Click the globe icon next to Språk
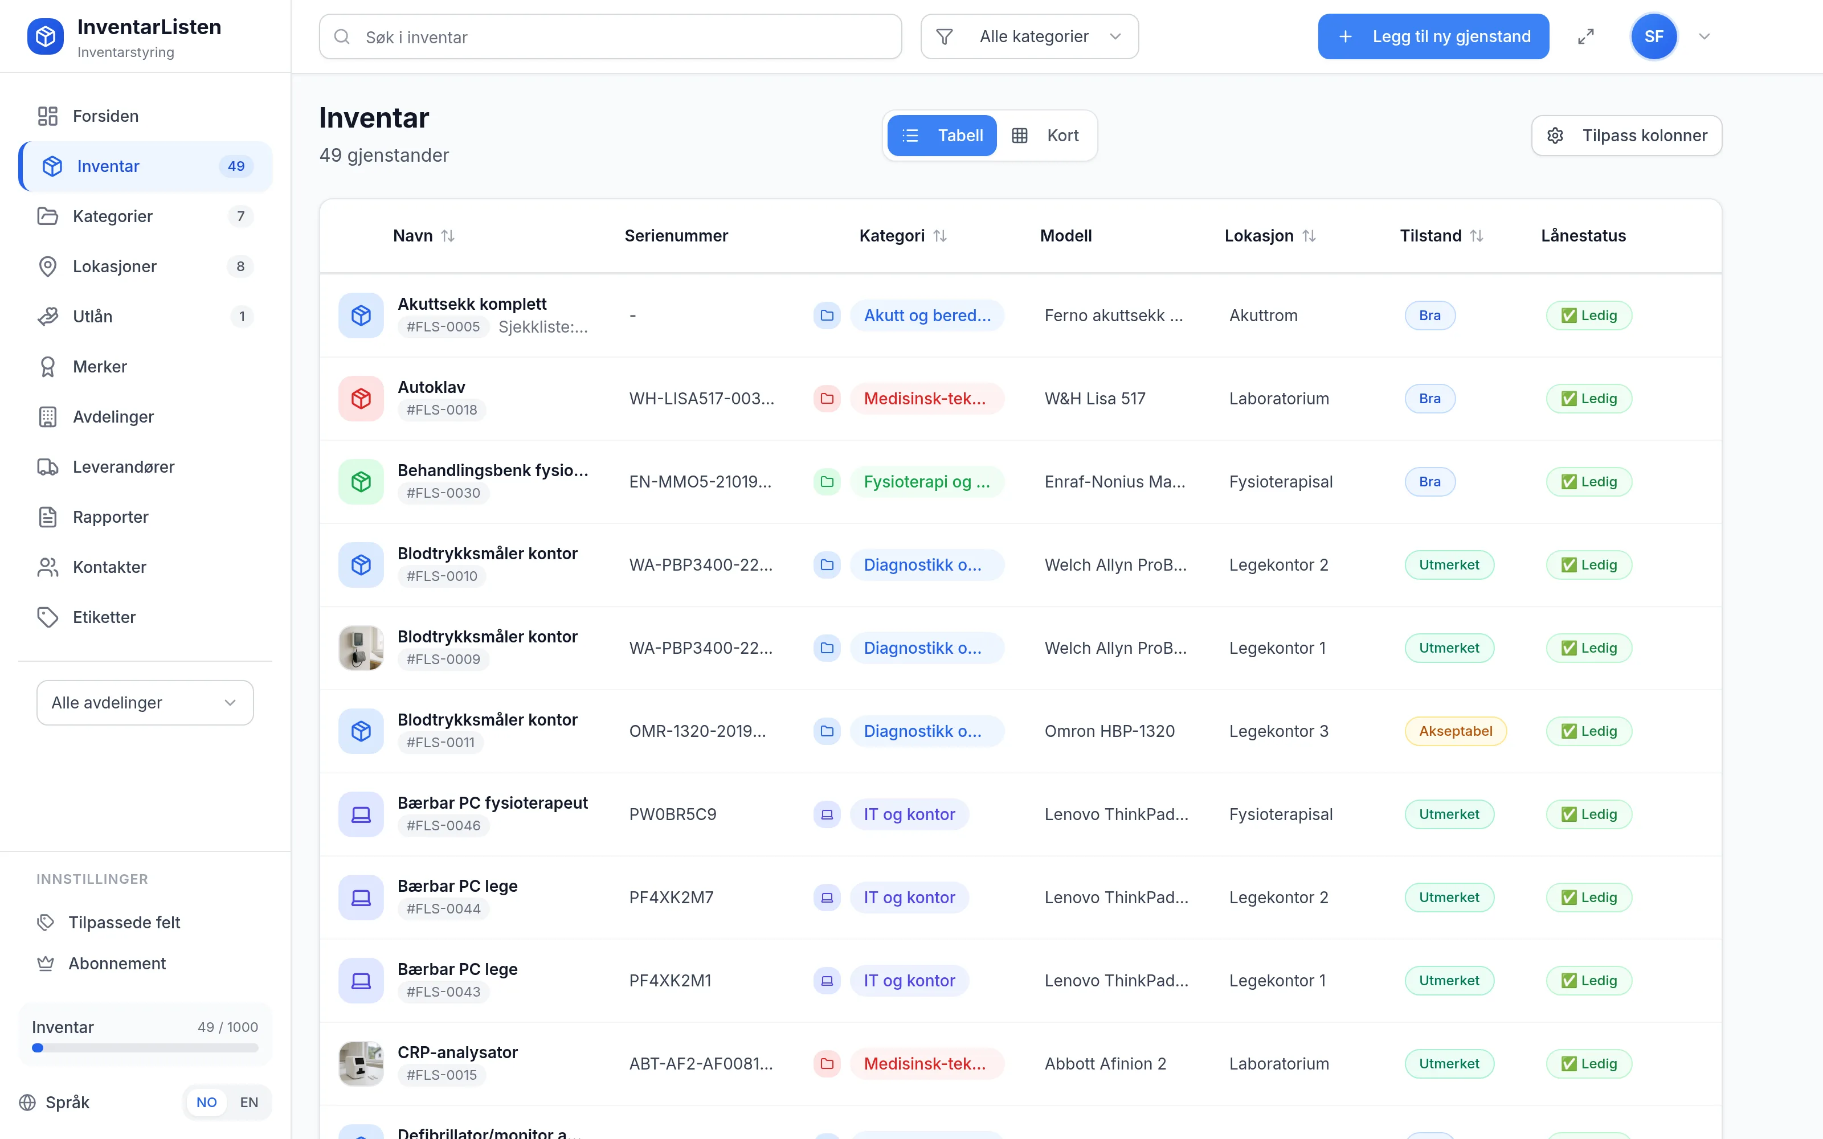1823x1139 pixels. coord(27,1102)
